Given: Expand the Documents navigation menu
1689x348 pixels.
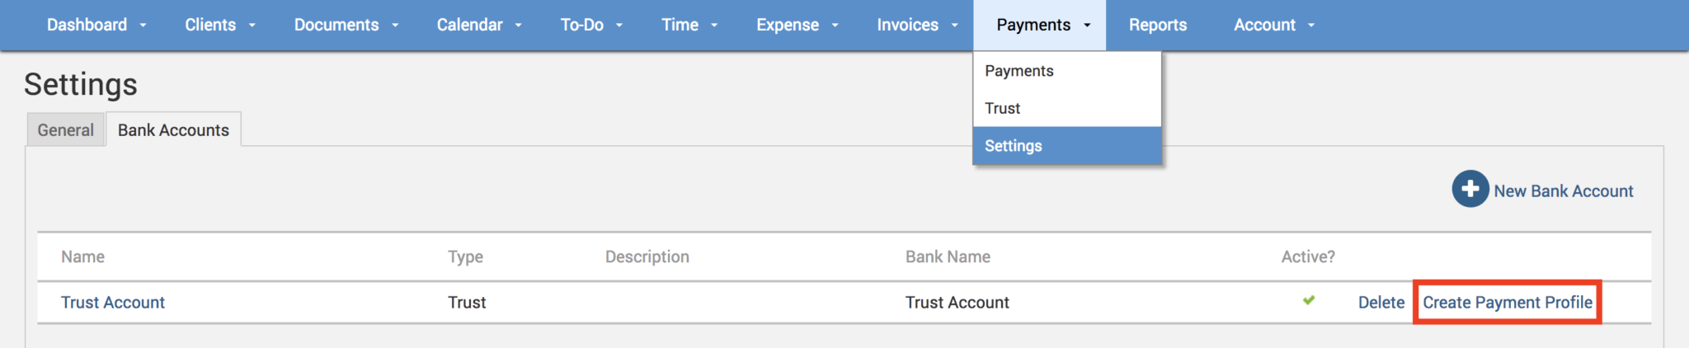Looking at the screenshot, I should tap(346, 25).
